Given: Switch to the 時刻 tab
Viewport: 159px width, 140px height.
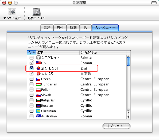Looking at the screenshot, I should [73, 28].
